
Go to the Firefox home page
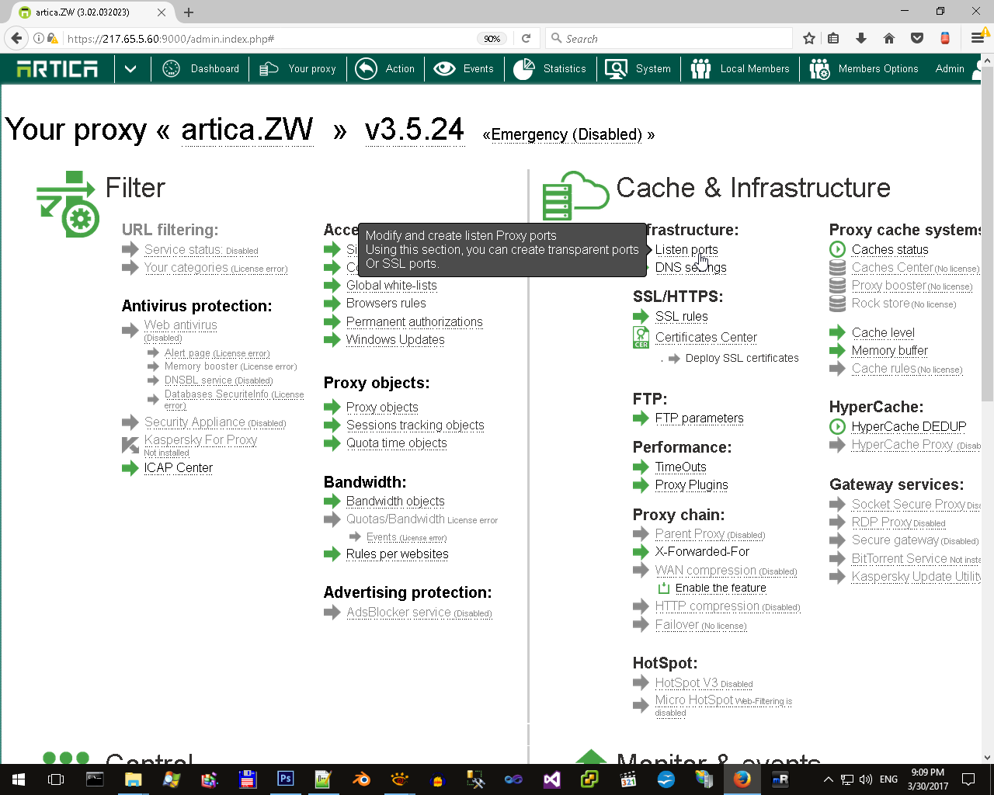click(889, 38)
